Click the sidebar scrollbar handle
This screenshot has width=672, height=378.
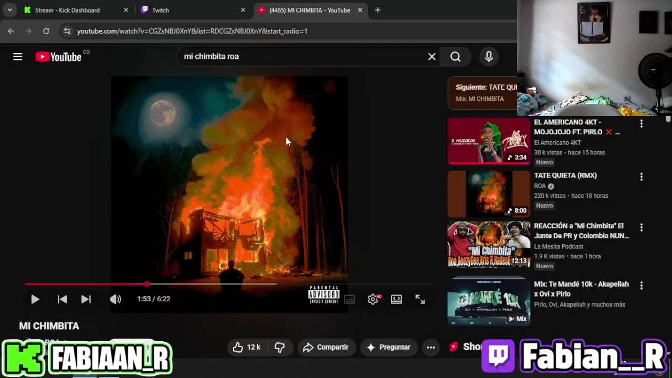pyautogui.click(x=668, y=119)
